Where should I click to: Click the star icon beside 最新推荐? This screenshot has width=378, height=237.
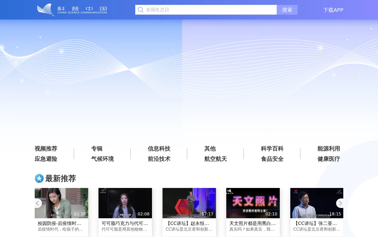[x=39, y=178]
